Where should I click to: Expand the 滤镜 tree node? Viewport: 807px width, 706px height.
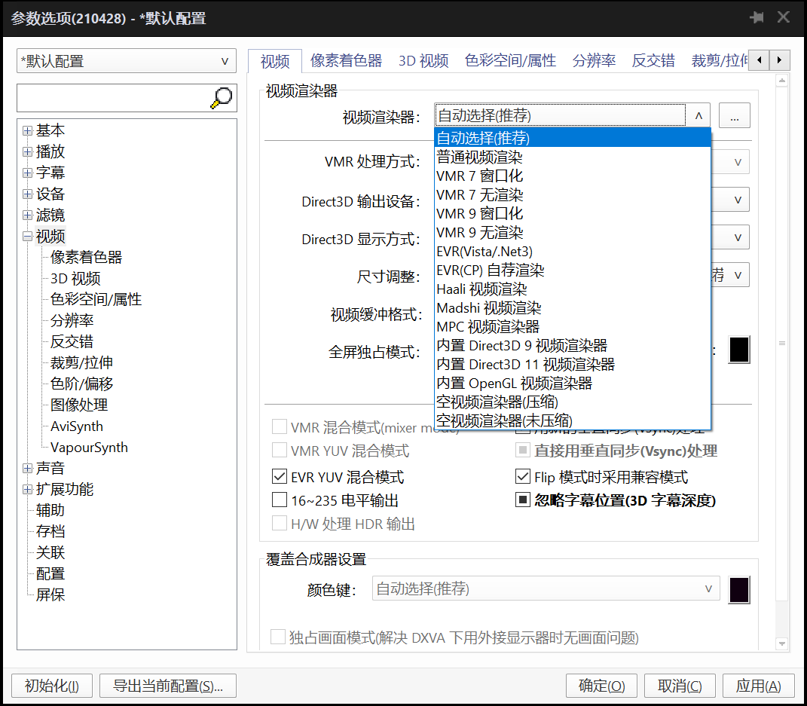pyautogui.click(x=28, y=215)
